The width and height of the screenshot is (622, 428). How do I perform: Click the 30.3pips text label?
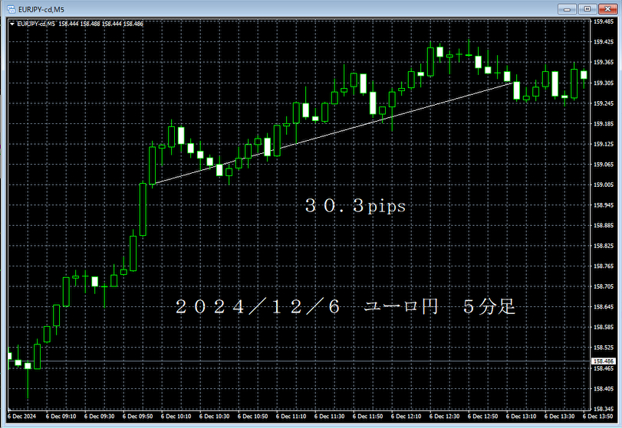[355, 206]
